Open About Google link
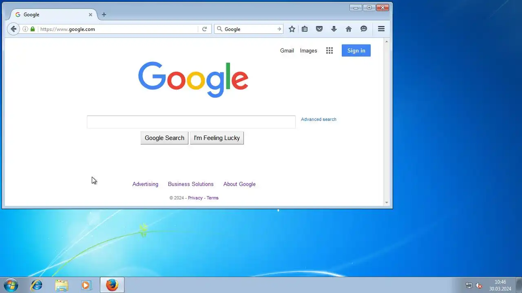 click(x=239, y=184)
